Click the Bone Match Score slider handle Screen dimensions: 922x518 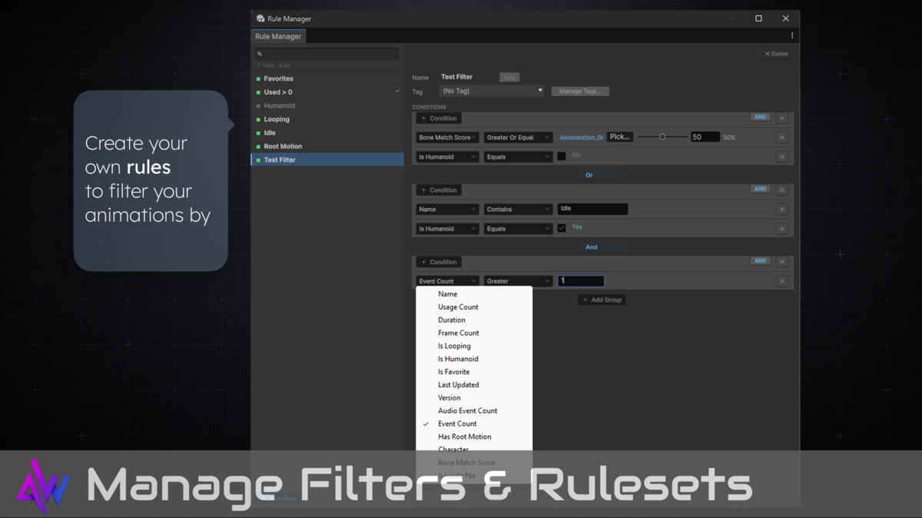pyautogui.click(x=662, y=137)
